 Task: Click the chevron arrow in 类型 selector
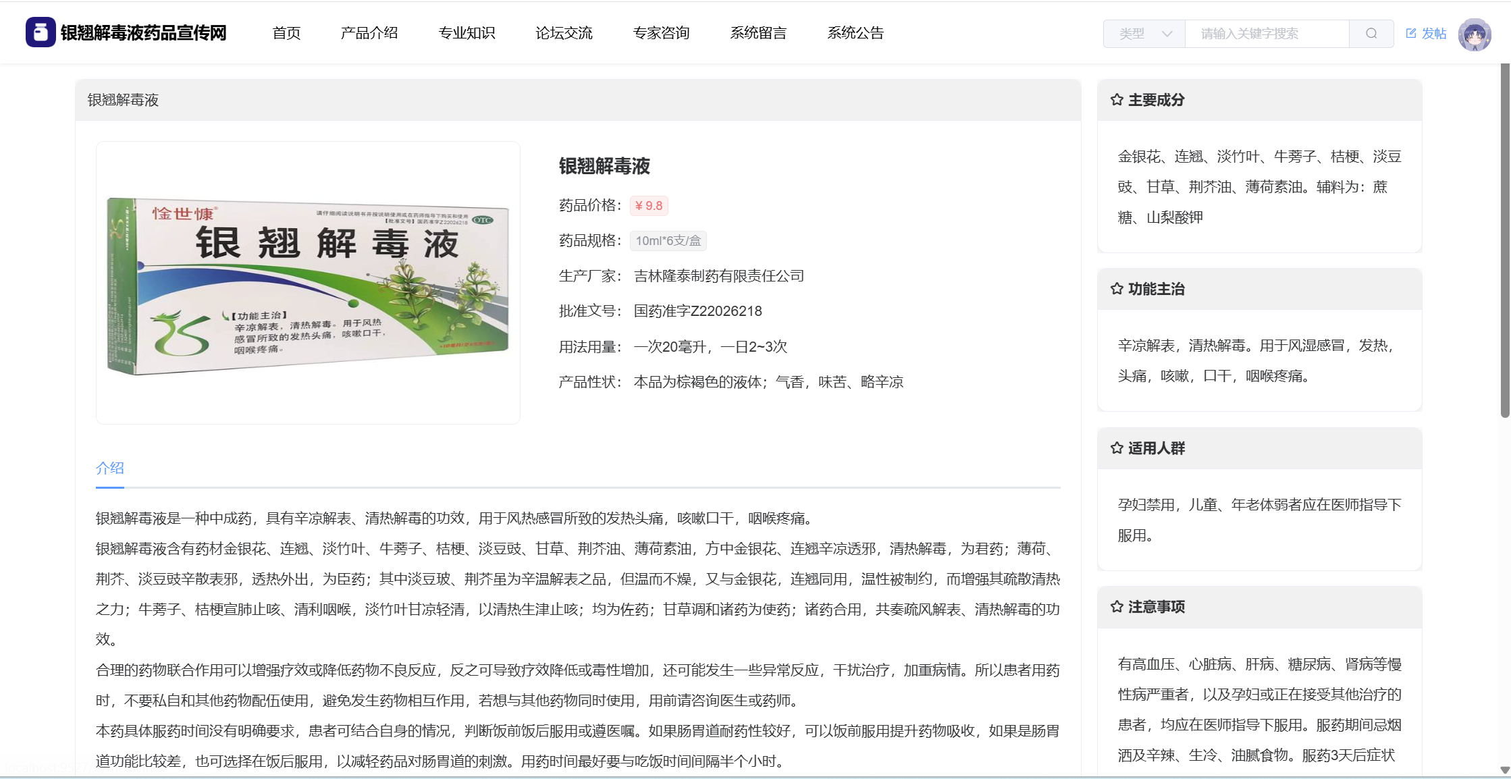tap(1167, 34)
